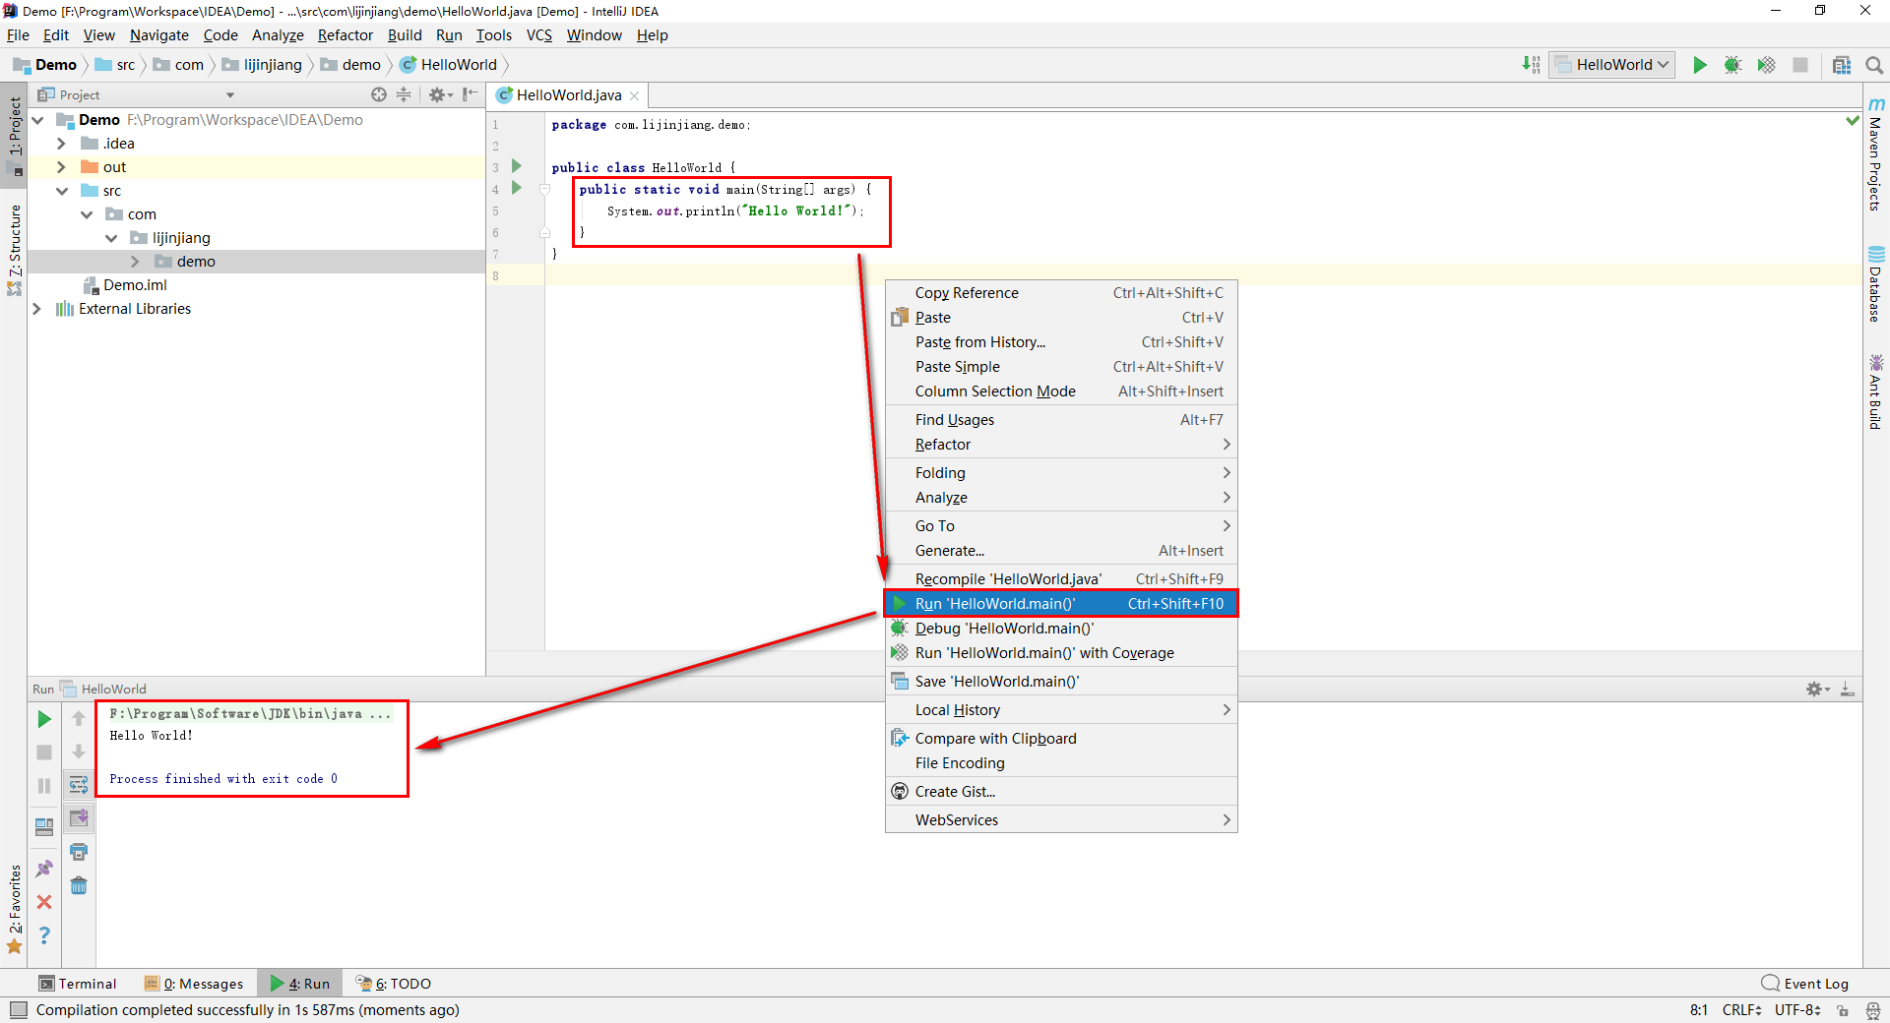Restore layout icon in Run panel
The height and width of the screenshot is (1023, 1890).
[x=44, y=827]
